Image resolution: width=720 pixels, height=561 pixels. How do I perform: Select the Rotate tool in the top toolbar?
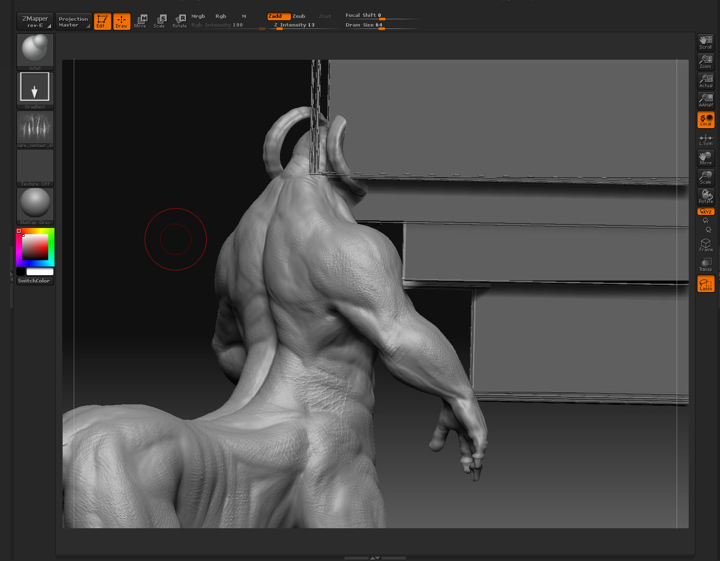(x=179, y=21)
